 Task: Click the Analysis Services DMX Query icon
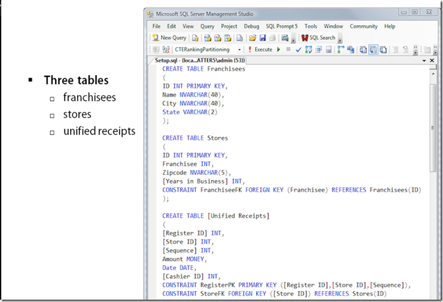pos(217,38)
